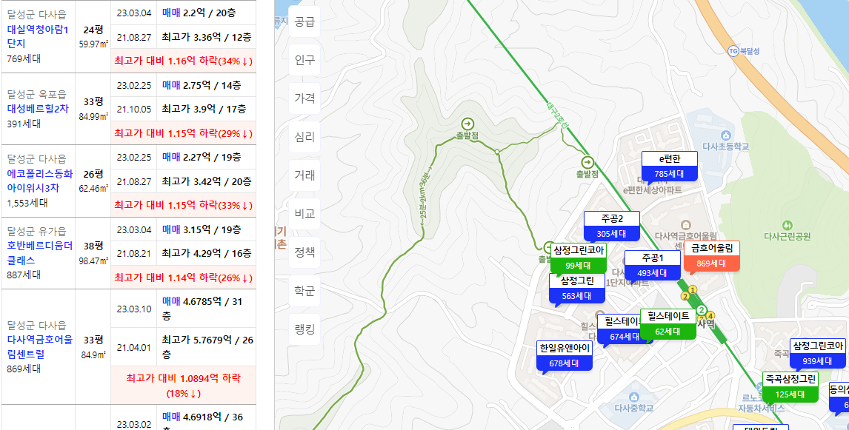Click the hilltop 출발점 trail start icon
The image size is (849, 430).
tap(467, 124)
